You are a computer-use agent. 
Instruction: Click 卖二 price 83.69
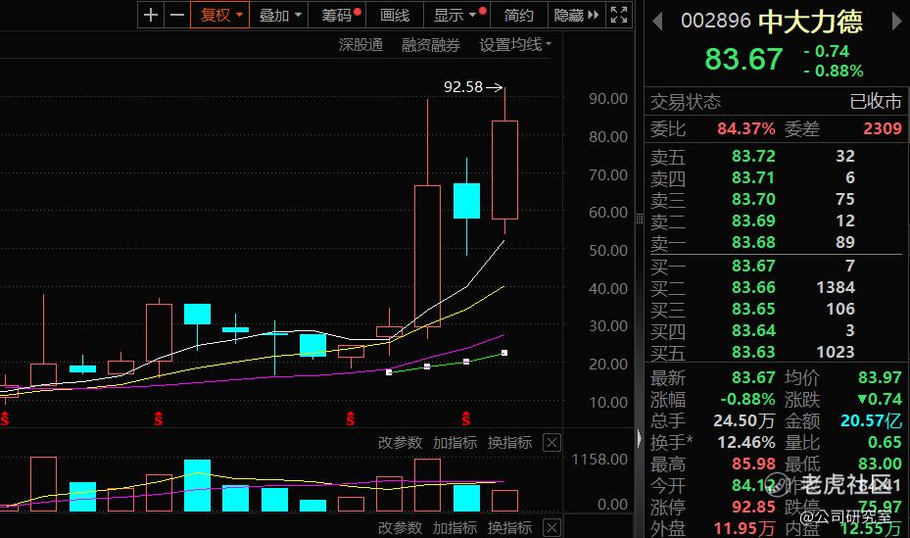(x=753, y=220)
